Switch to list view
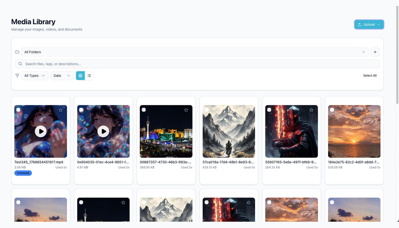The image size is (399, 228). coord(89,76)
